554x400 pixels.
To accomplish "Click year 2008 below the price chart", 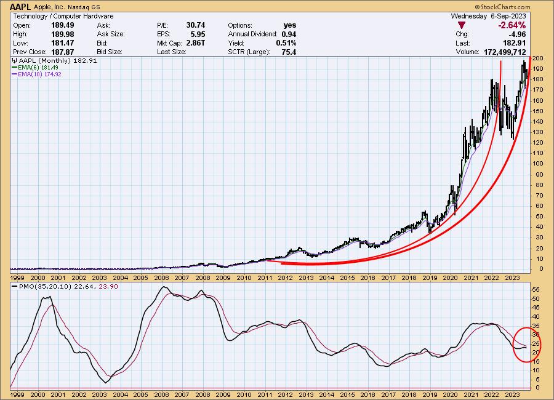I will (203, 278).
